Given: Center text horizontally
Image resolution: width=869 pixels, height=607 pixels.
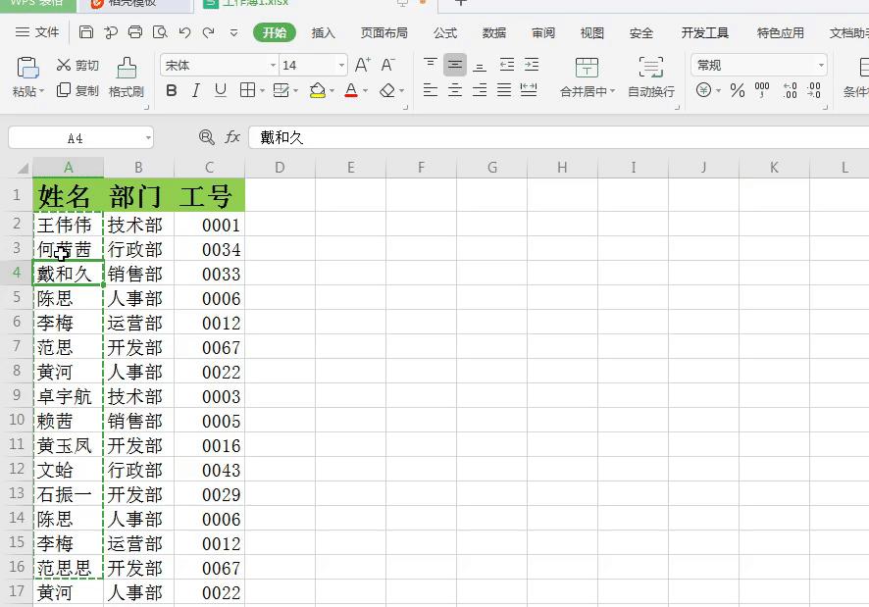Looking at the screenshot, I should tap(455, 90).
